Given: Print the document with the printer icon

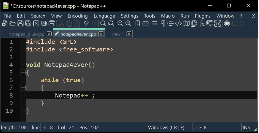Looking at the screenshot, I should tap(52, 23).
